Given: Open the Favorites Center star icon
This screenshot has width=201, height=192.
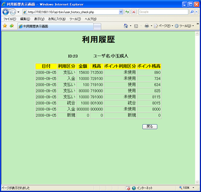Looking at the screenshot, I should coord(5,26).
